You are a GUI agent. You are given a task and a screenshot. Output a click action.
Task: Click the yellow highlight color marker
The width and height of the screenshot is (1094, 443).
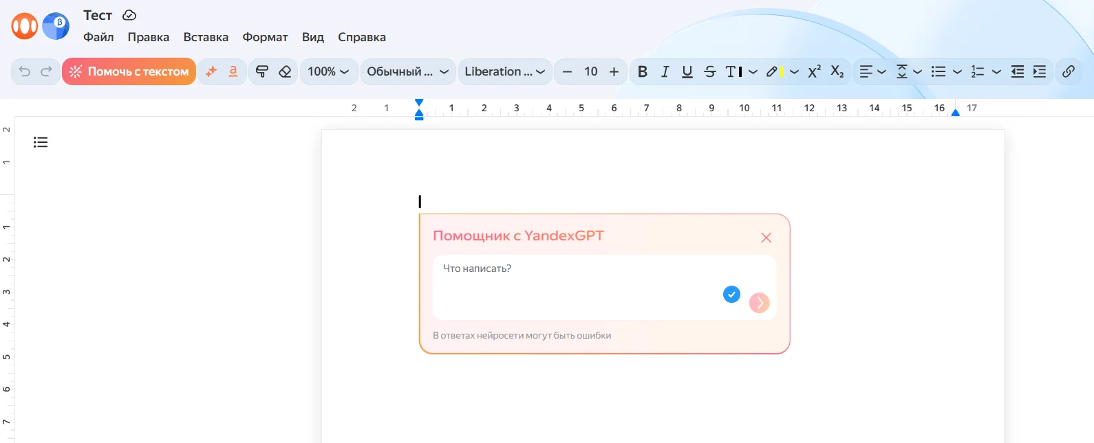tap(774, 71)
